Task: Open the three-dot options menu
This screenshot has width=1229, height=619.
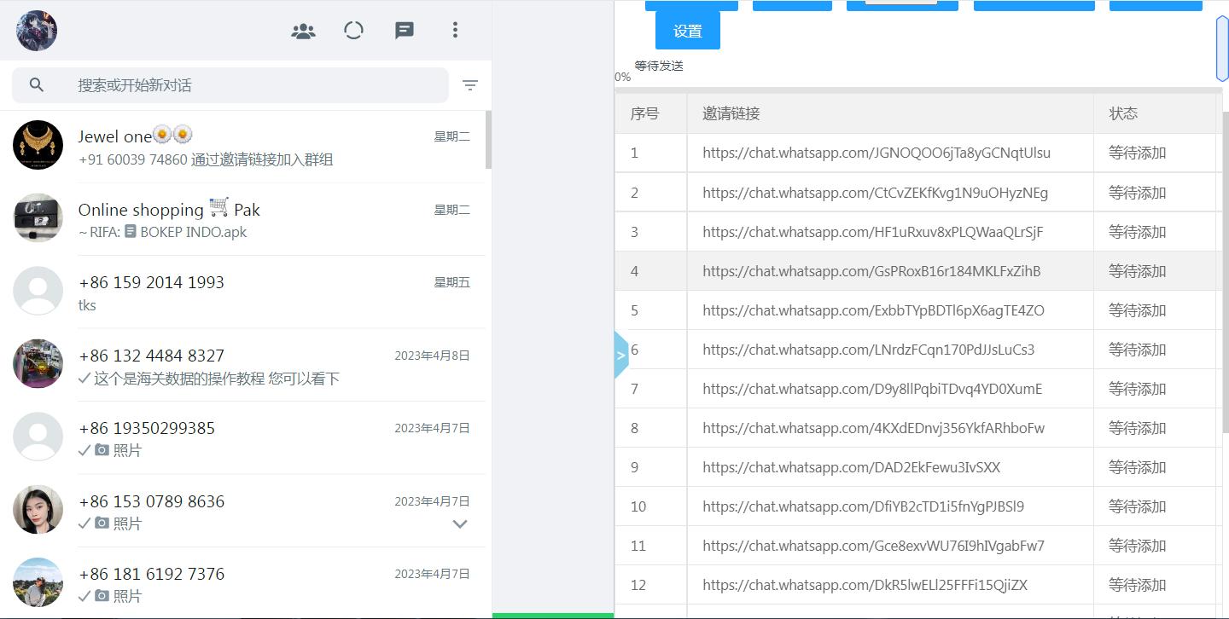Action: coord(455,30)
